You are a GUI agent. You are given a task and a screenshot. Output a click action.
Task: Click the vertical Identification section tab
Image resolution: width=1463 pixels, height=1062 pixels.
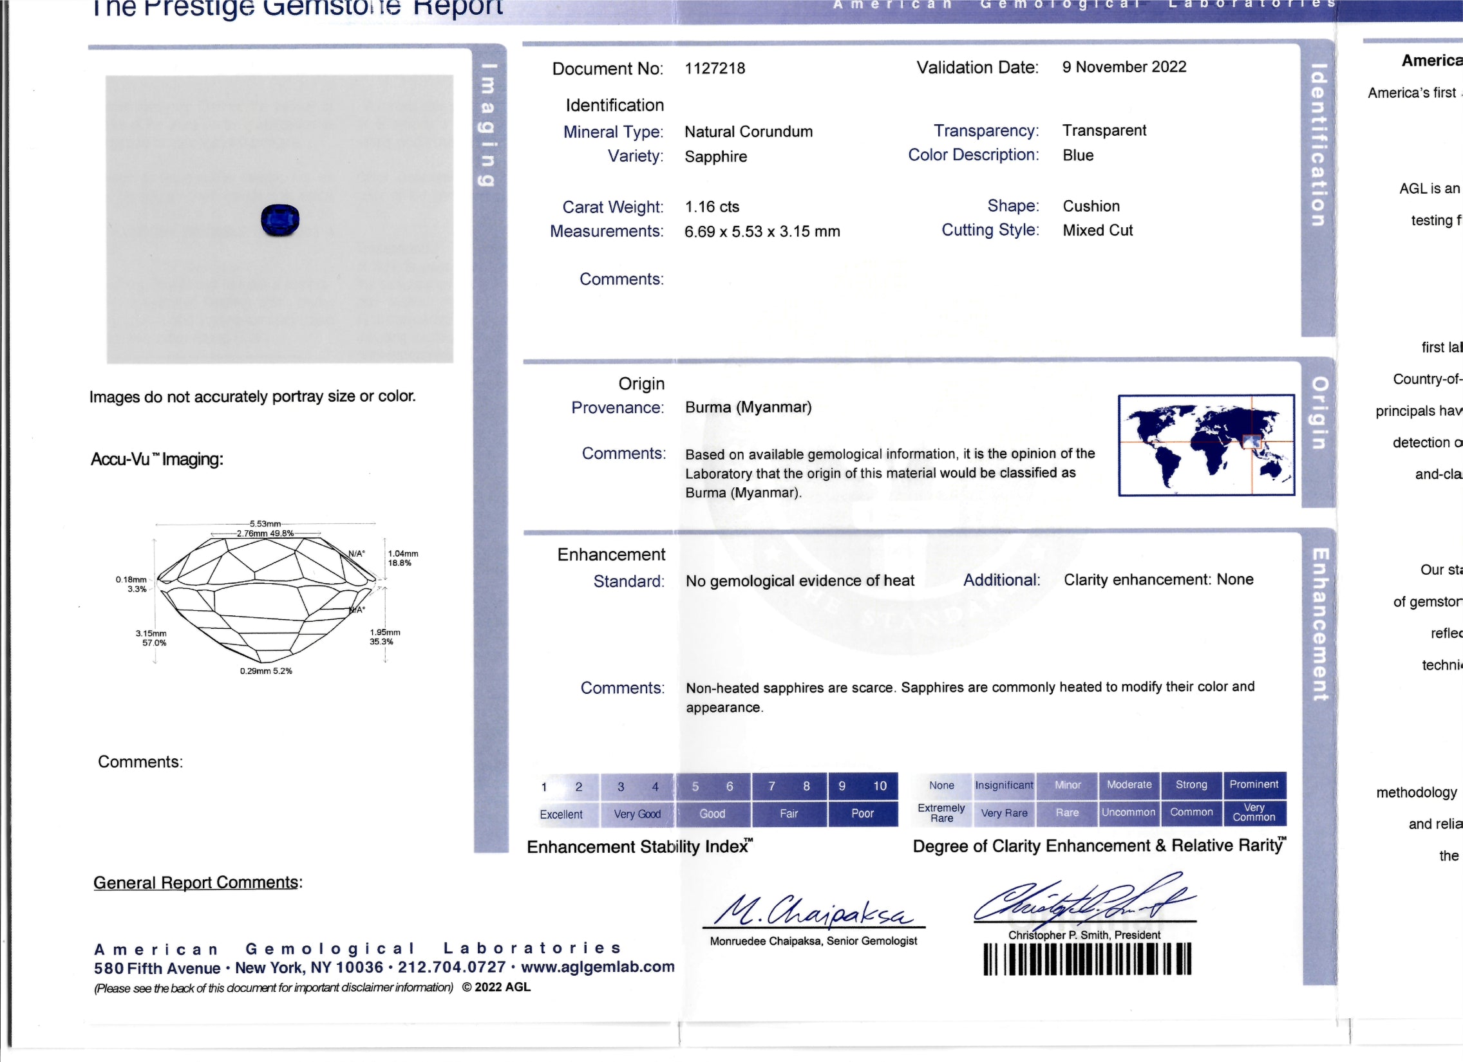1318,145
